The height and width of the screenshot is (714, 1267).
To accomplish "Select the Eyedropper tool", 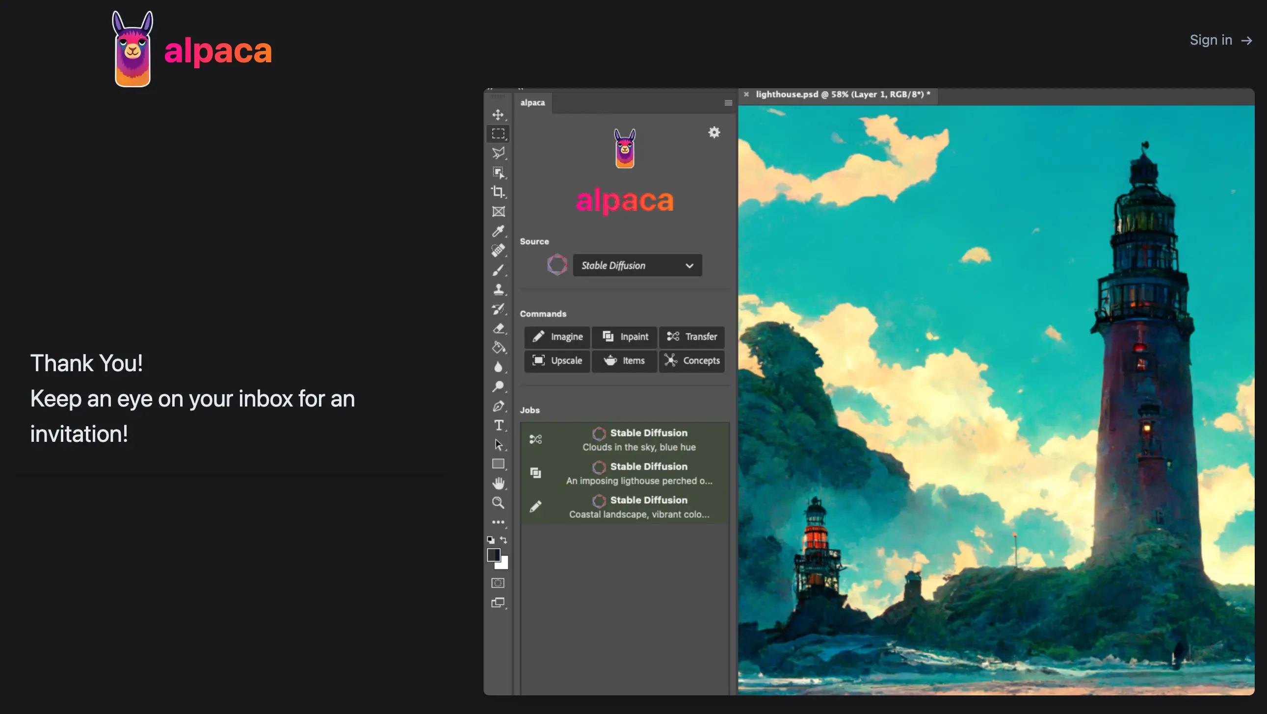I will pos(498,231).
